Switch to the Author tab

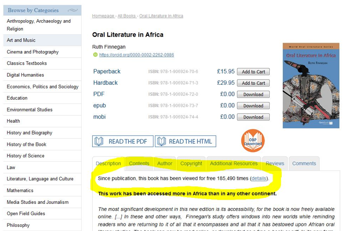point(165,164)
